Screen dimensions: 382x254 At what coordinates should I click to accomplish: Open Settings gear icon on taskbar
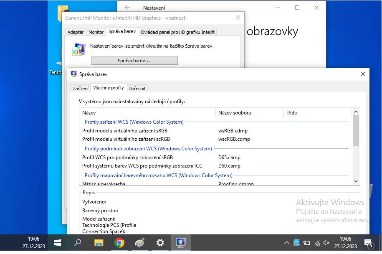pyautogui.click(x=160, y=243)
